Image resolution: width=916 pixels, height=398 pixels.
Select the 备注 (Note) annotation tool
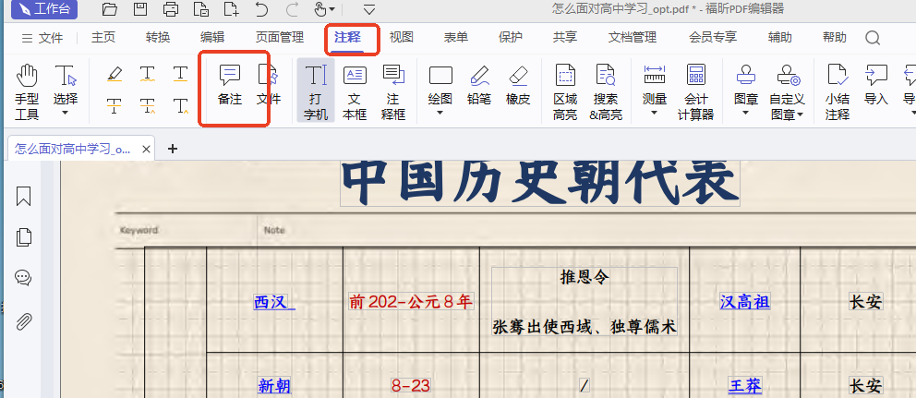coord(230,85)
